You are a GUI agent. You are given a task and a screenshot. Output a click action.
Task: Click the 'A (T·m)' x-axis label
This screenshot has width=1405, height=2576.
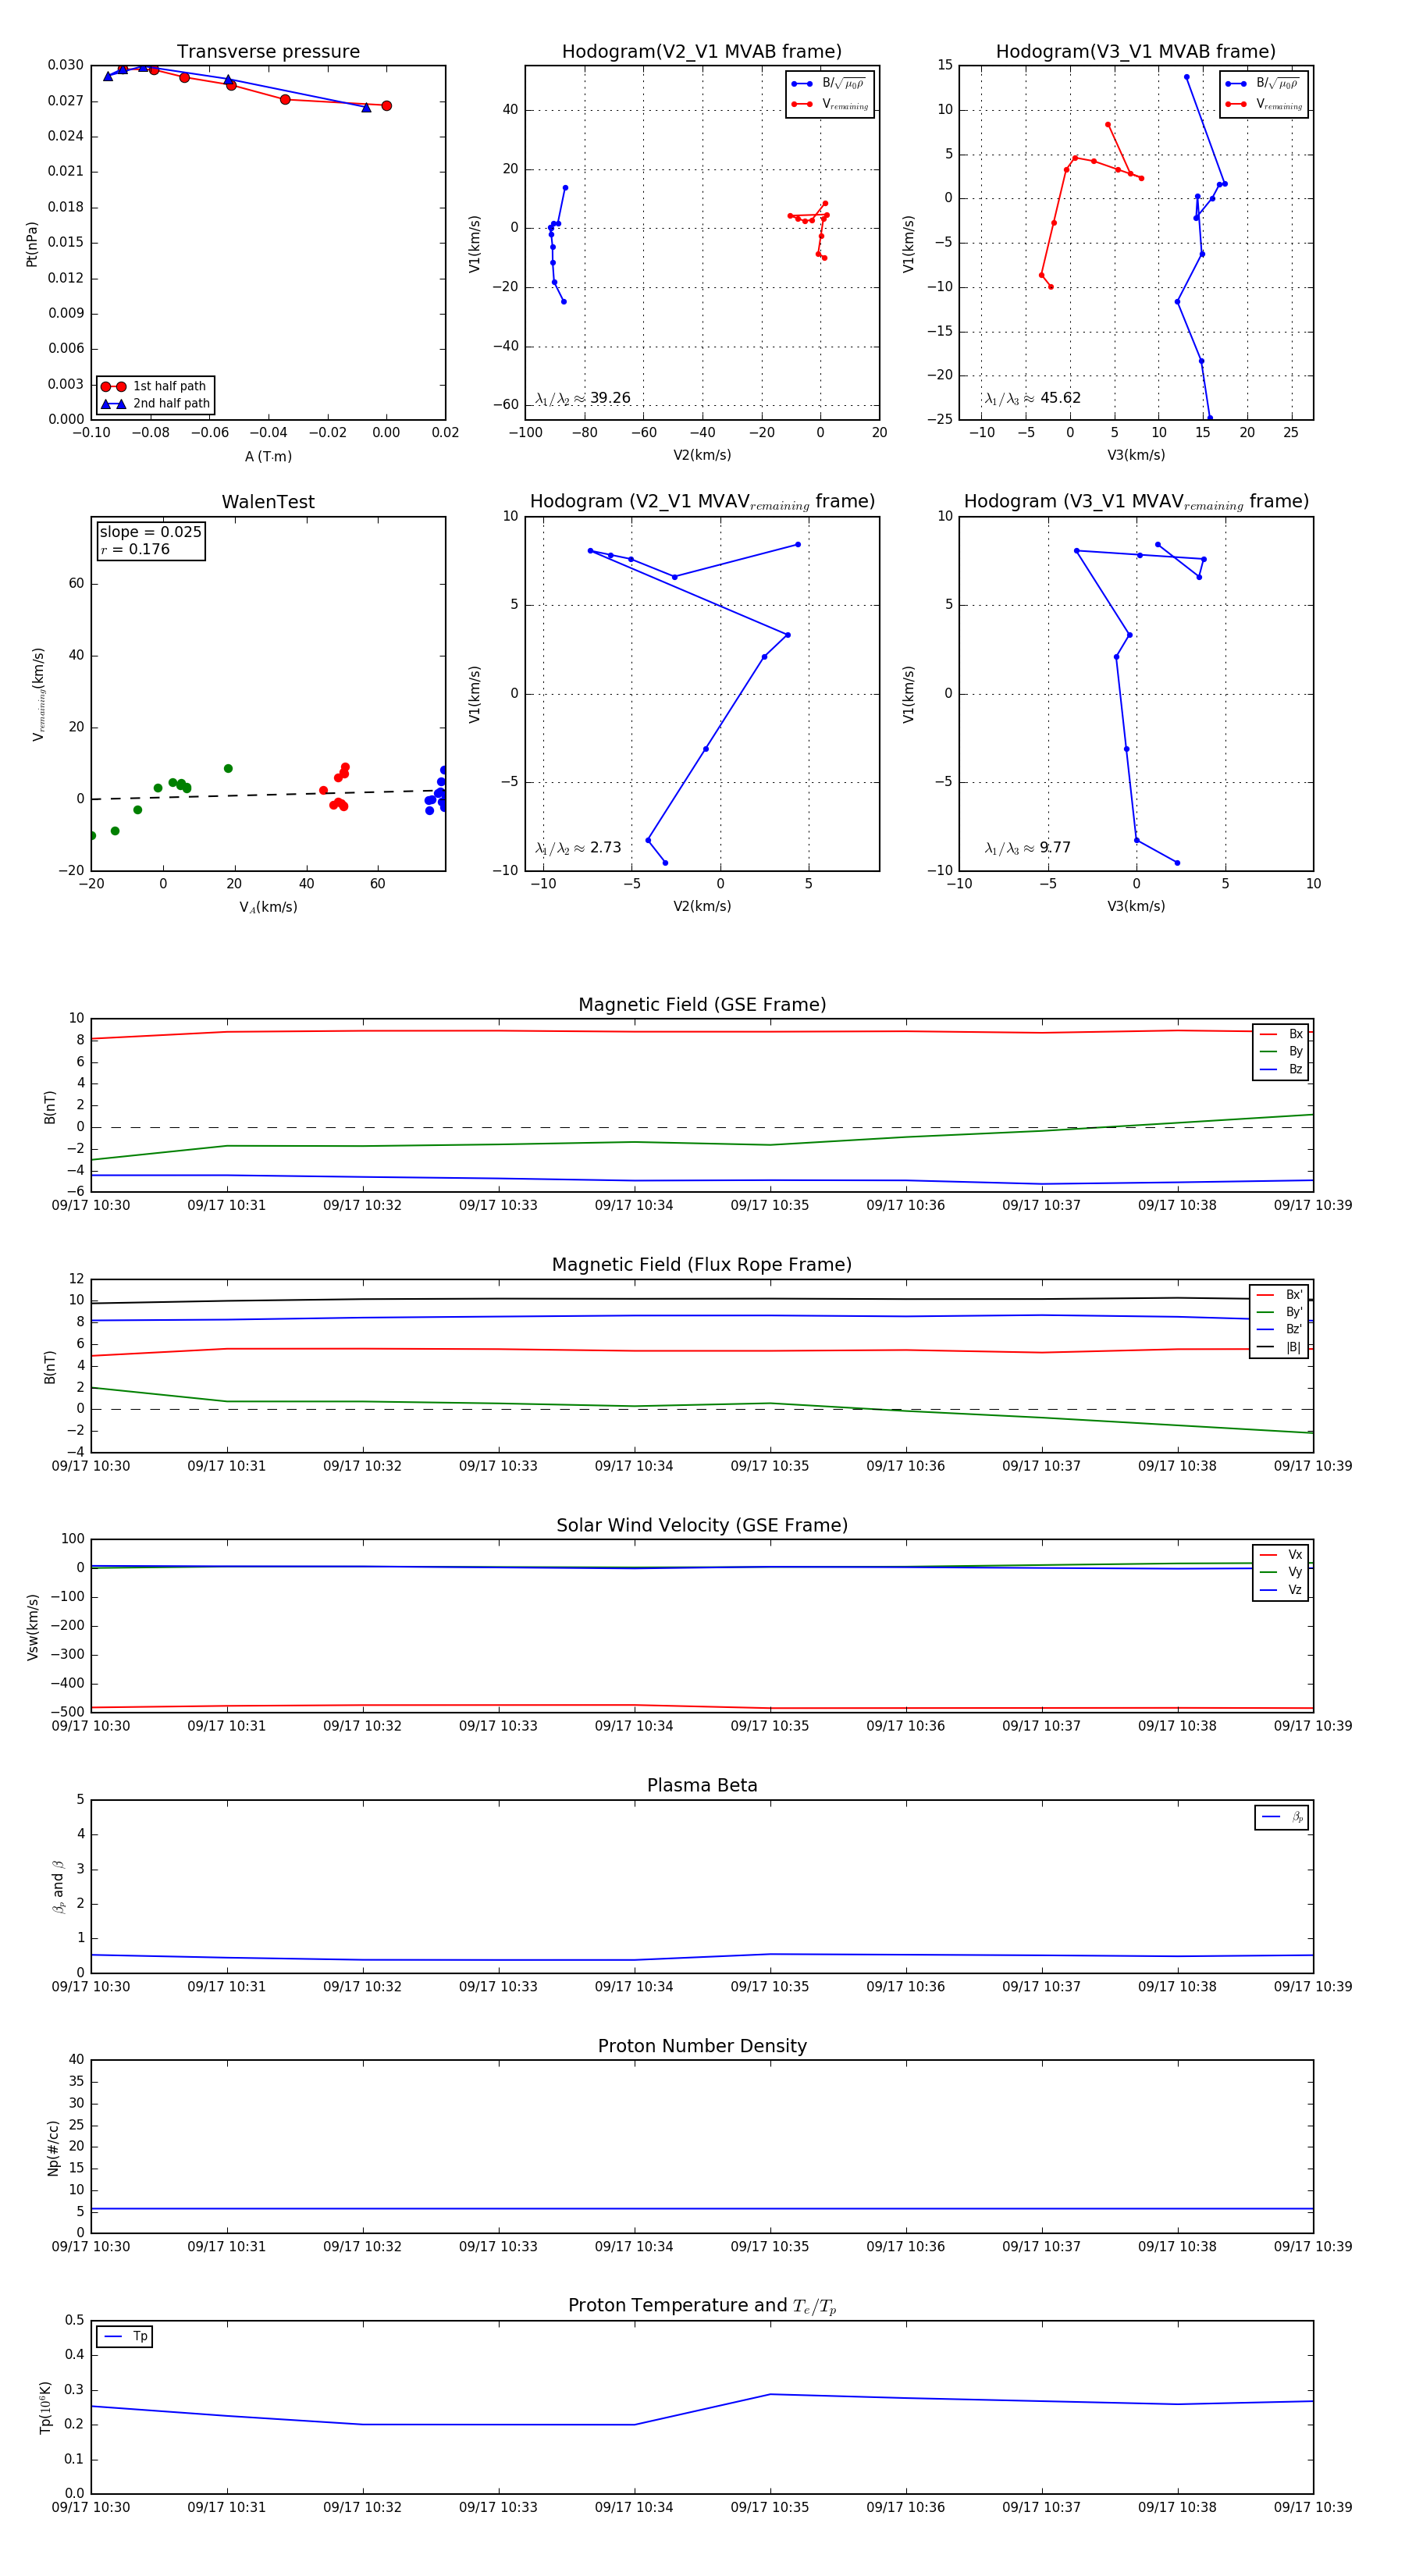pyautogui.click(x=268, y=457)
